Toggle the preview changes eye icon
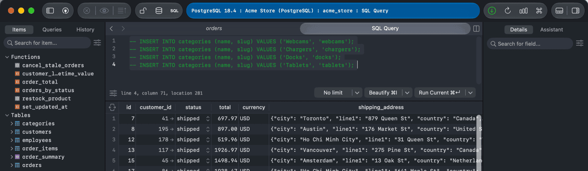Screen dimensions: 588x171 coord(104,11)
